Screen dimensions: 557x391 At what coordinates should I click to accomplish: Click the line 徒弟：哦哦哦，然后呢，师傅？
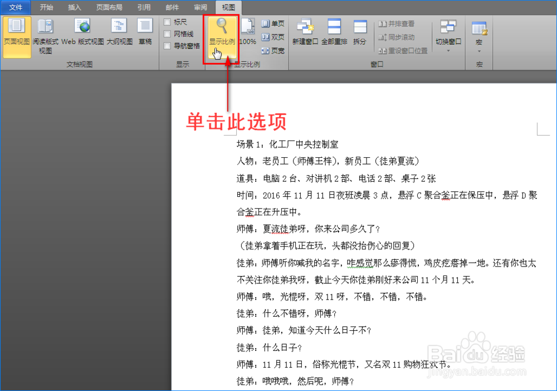[295, 382]
